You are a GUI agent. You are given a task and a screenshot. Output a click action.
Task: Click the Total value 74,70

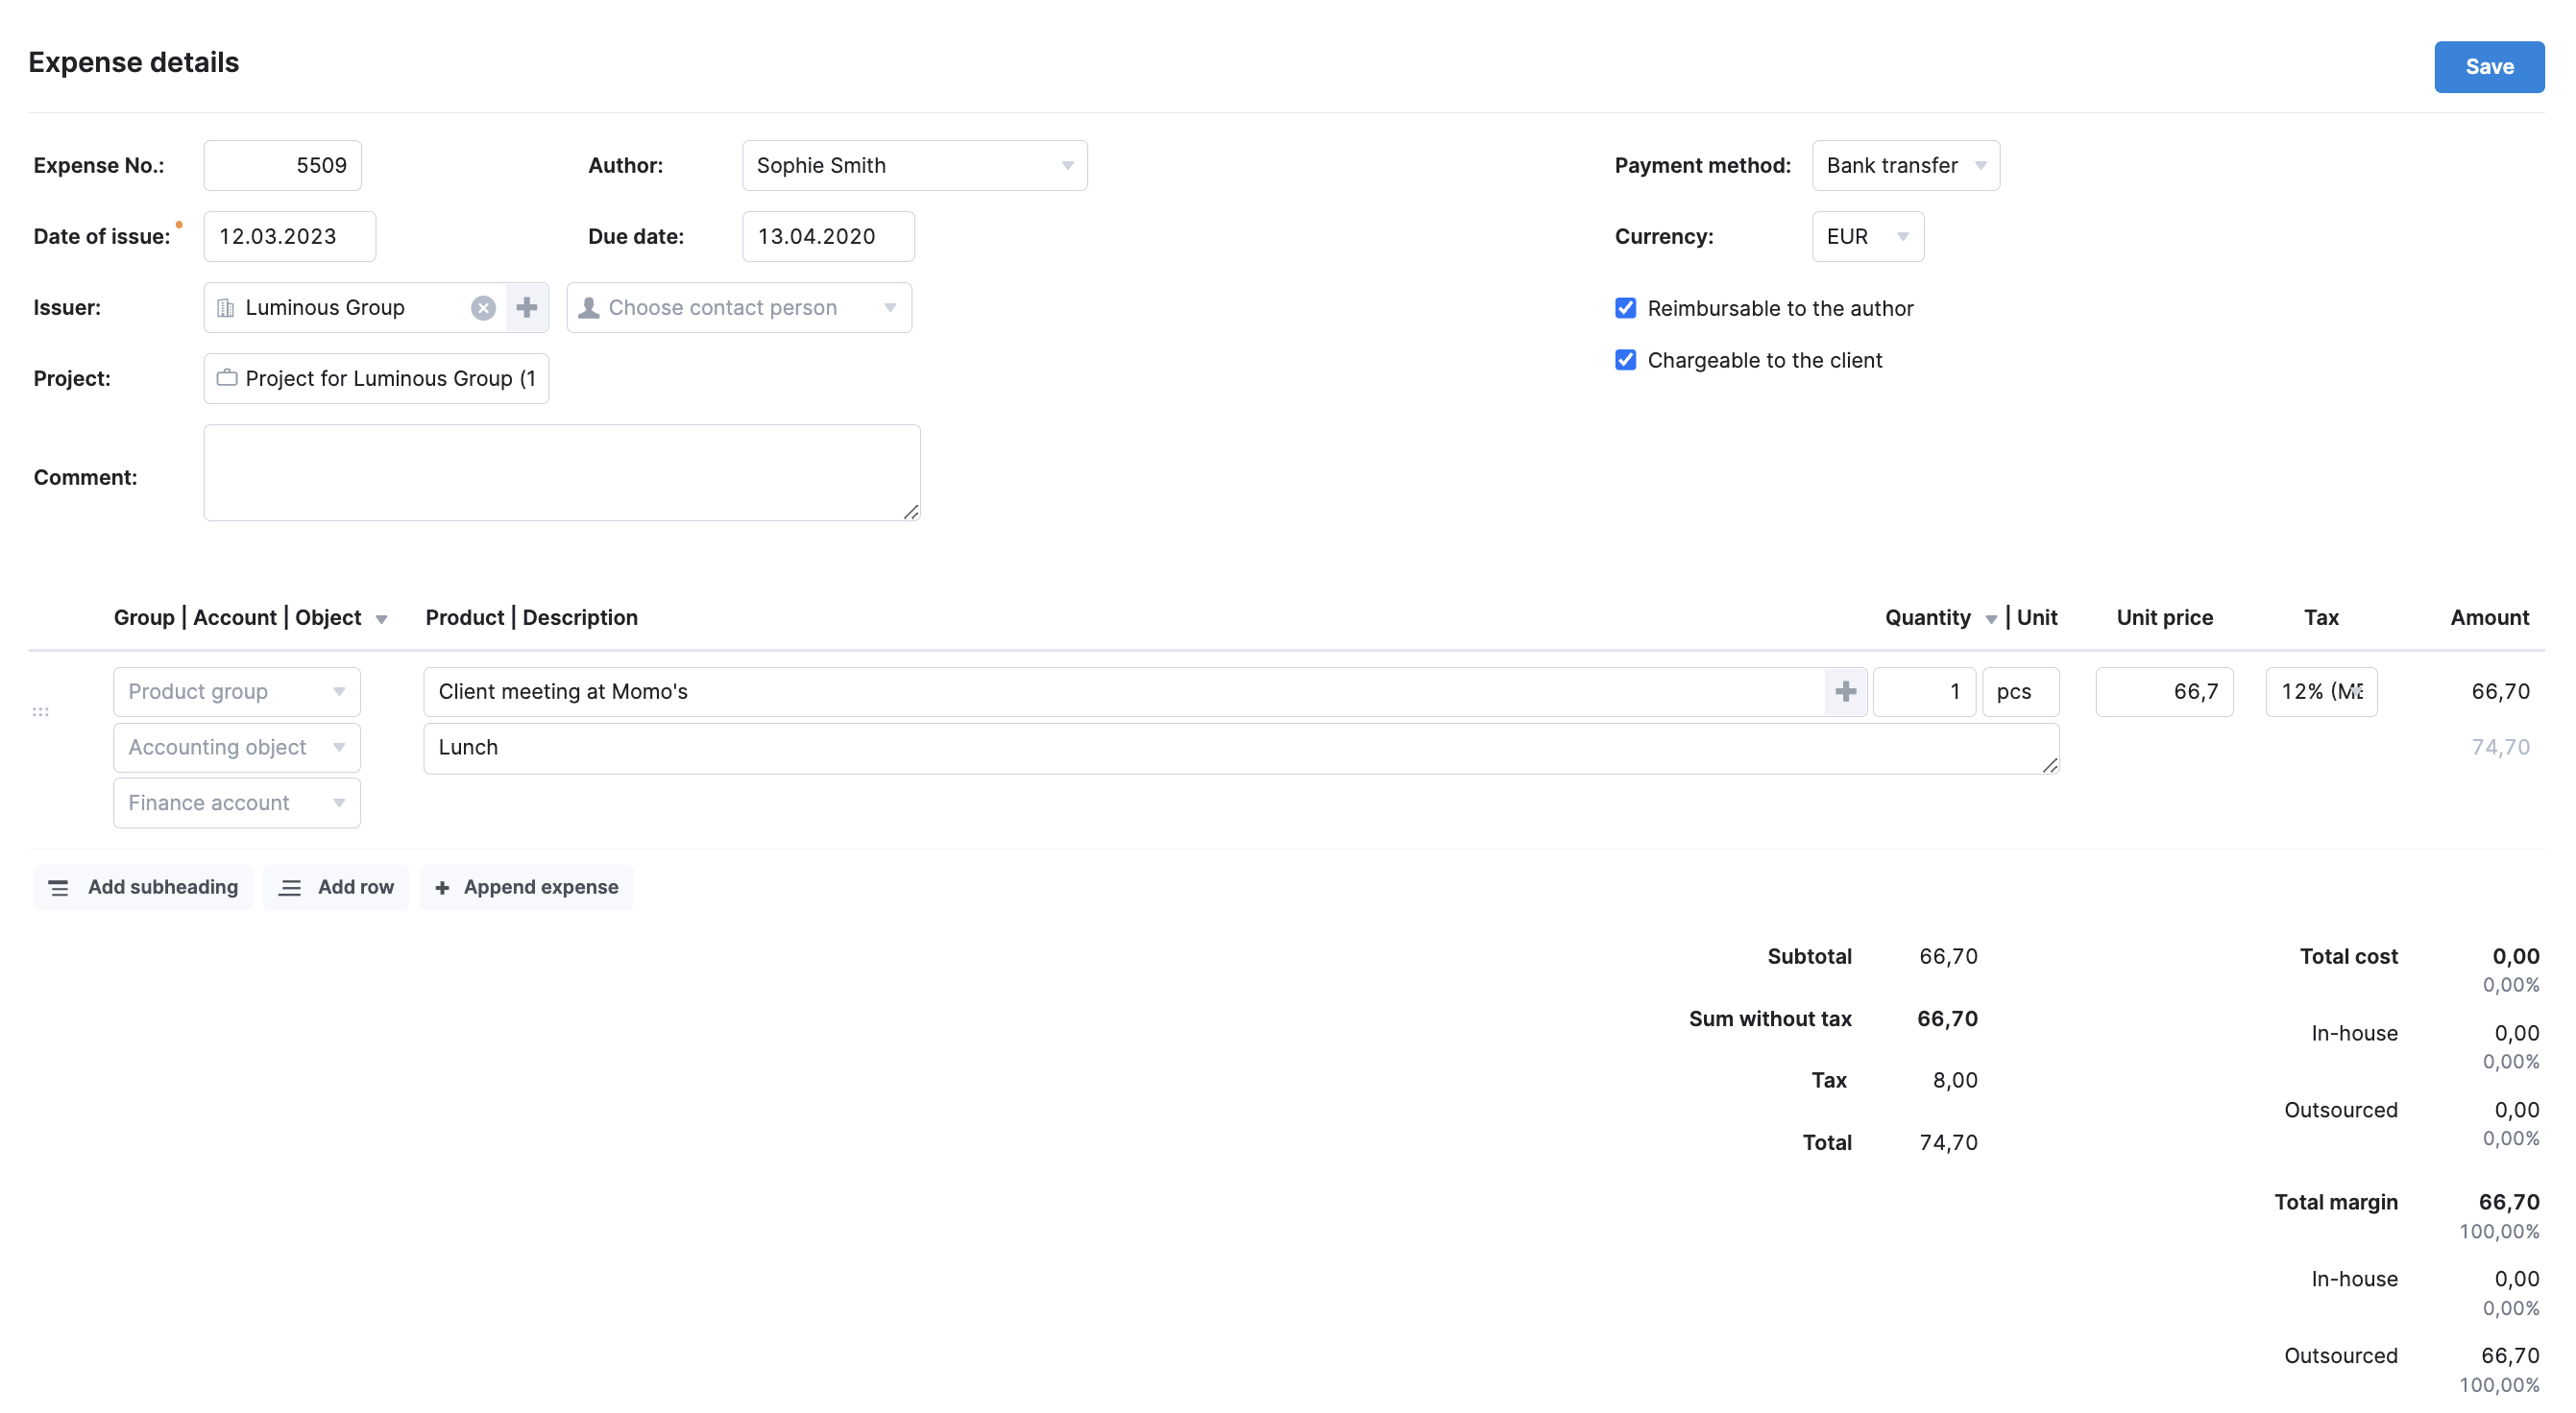coord(1948,1142)
